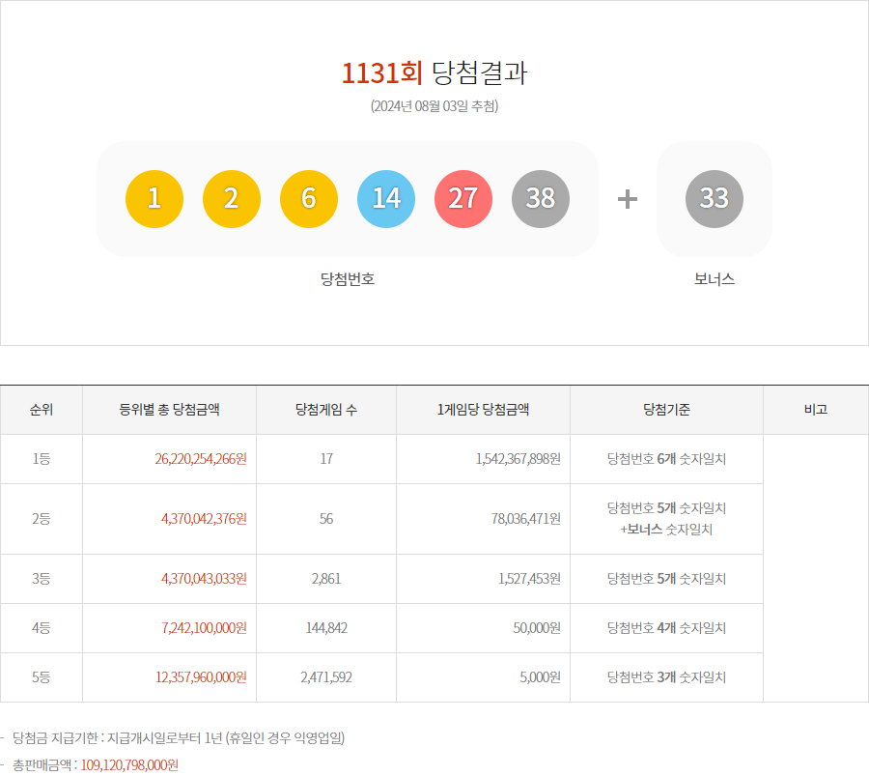
Task: Click the gray lottery ball number 38
Action: pos(541,198)
